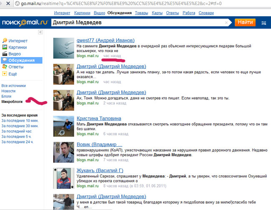Image resolution: width=271 pixels, height=210 pixels.
Task: Filter results by Новости source
Action: 8,91
